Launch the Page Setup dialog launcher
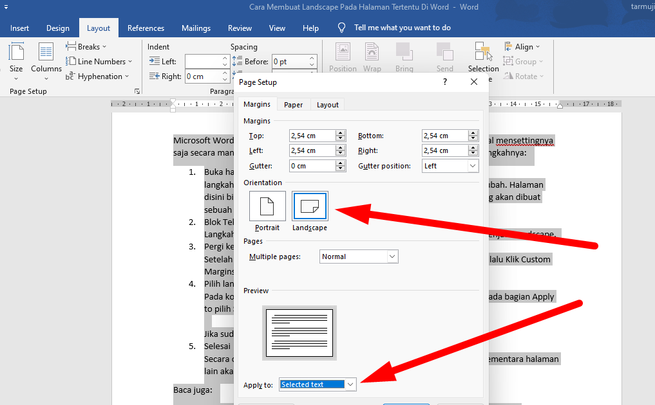This screenshot has height=405, width=655. 137,91
